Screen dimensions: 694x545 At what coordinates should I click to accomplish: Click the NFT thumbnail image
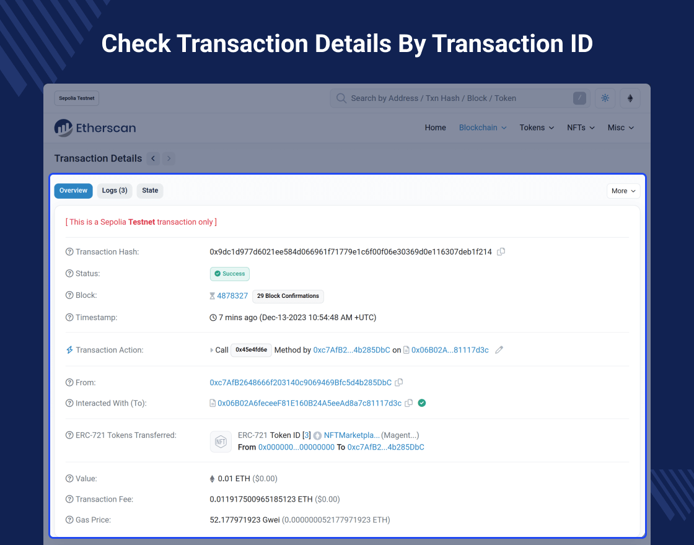(221, 442)
